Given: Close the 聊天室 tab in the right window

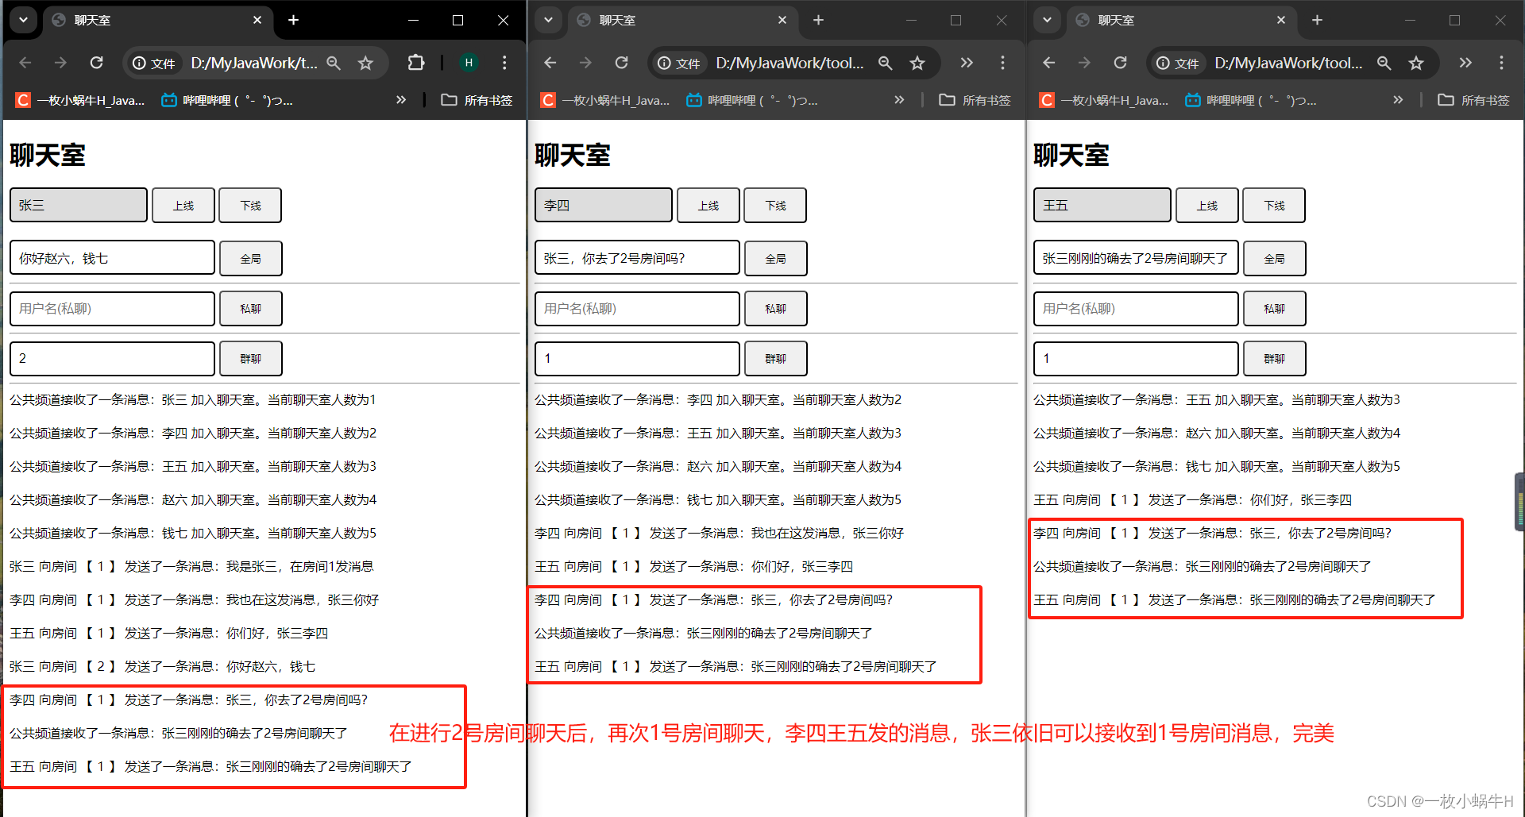Looking at the screenshot, I should click(1281, 20).
